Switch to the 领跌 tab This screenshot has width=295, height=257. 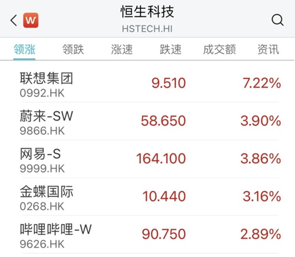(x=73, y=50)
